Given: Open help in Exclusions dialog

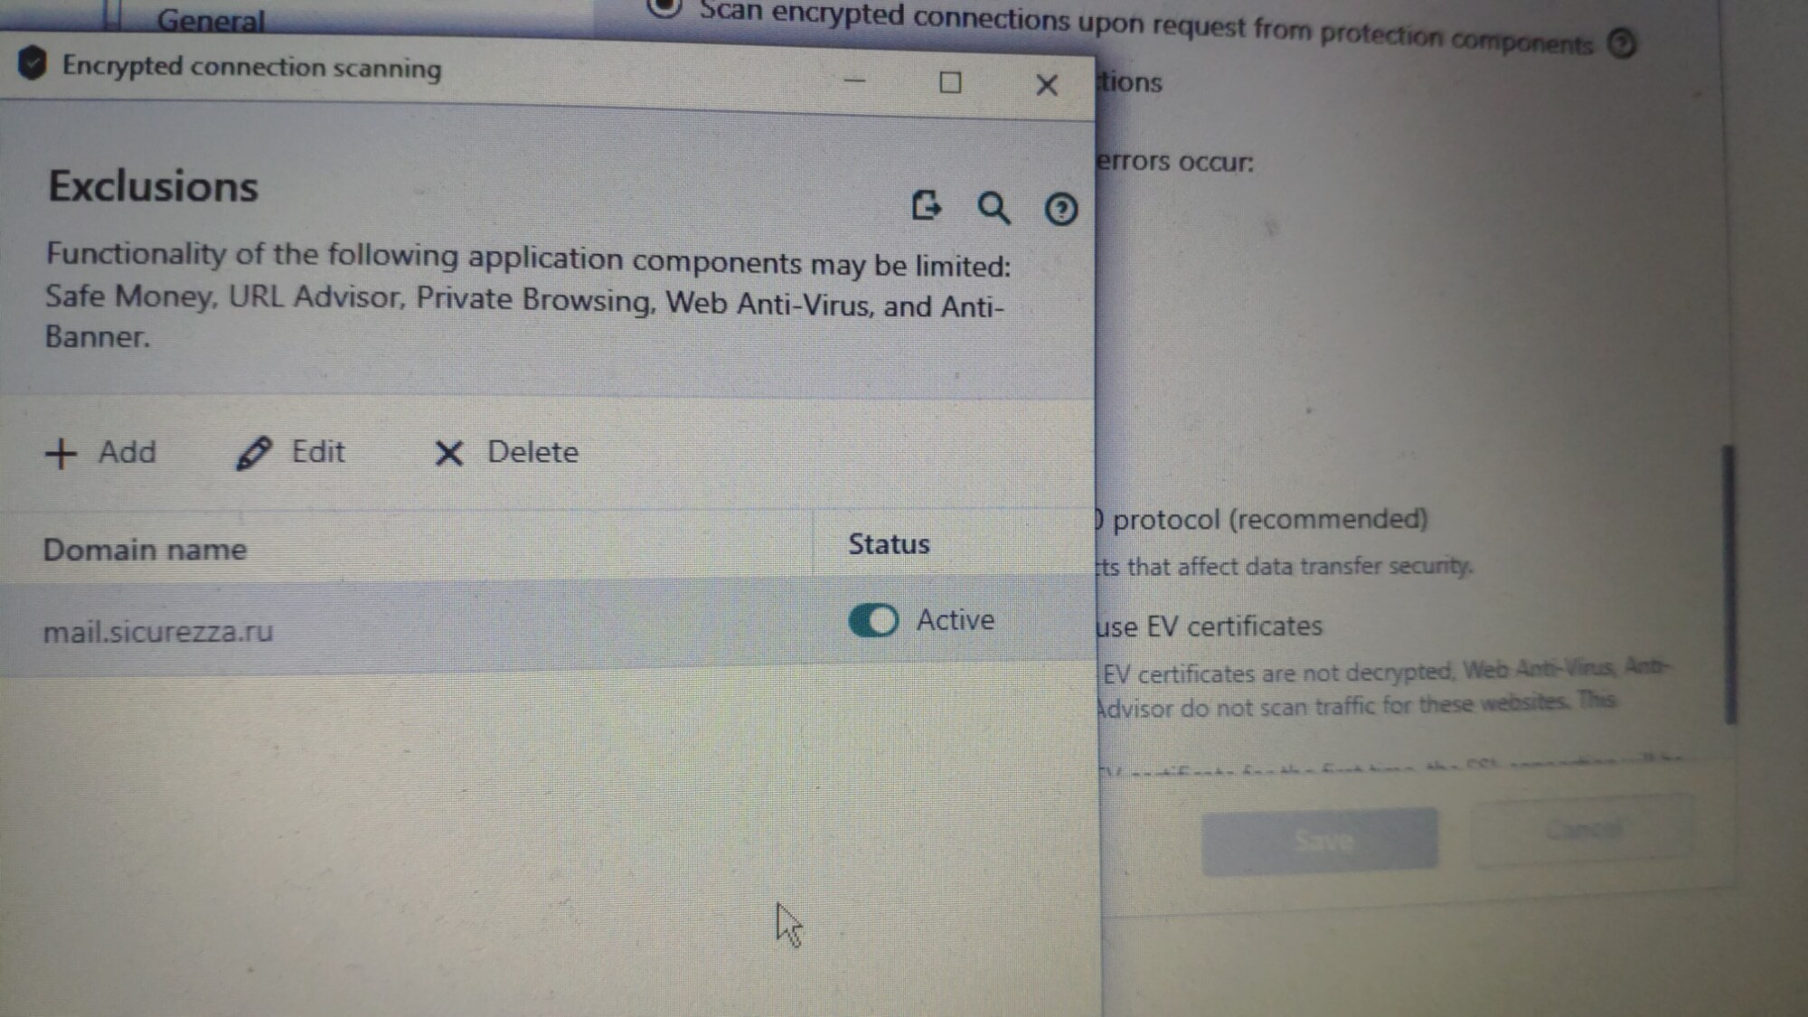Looking at the screenshot, I should pyautogui.click(x=1060, y=210).
